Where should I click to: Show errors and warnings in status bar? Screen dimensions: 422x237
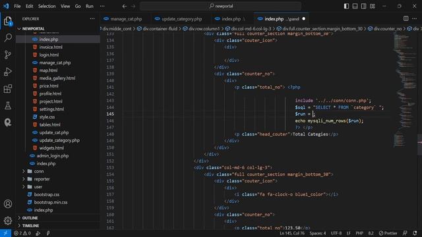tap(22, 233)
